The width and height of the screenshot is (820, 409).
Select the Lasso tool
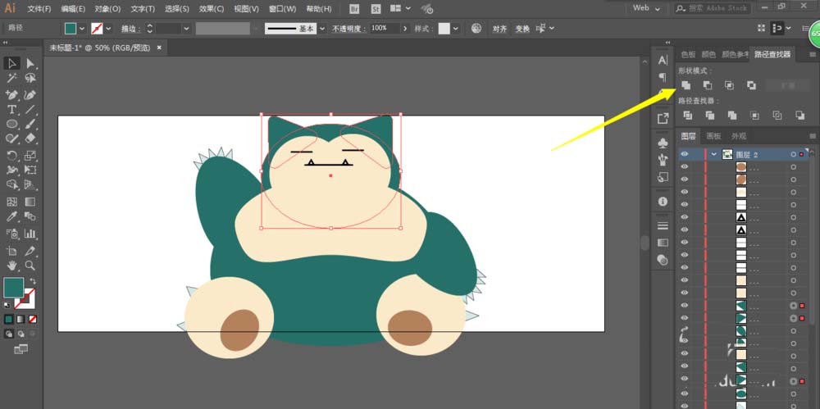(x=30, y=79)
